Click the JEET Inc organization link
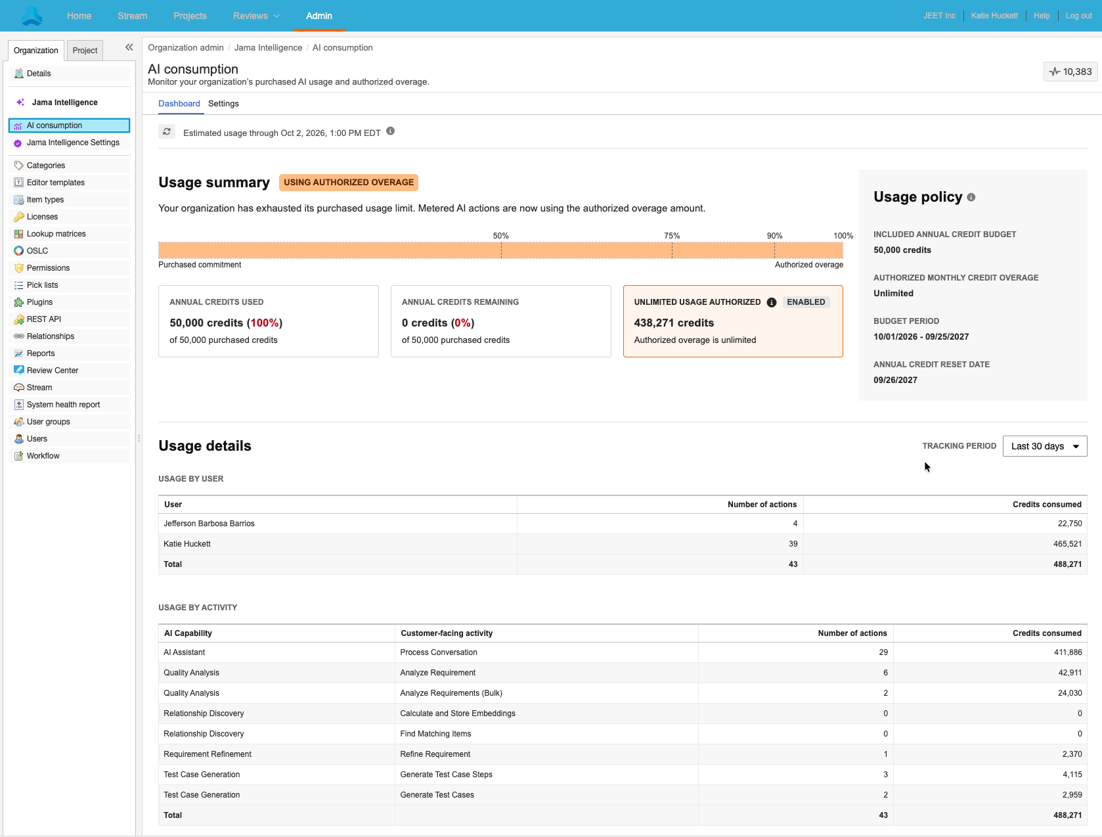This screenshot has width=1102, height=837. [x=939, y=16]
